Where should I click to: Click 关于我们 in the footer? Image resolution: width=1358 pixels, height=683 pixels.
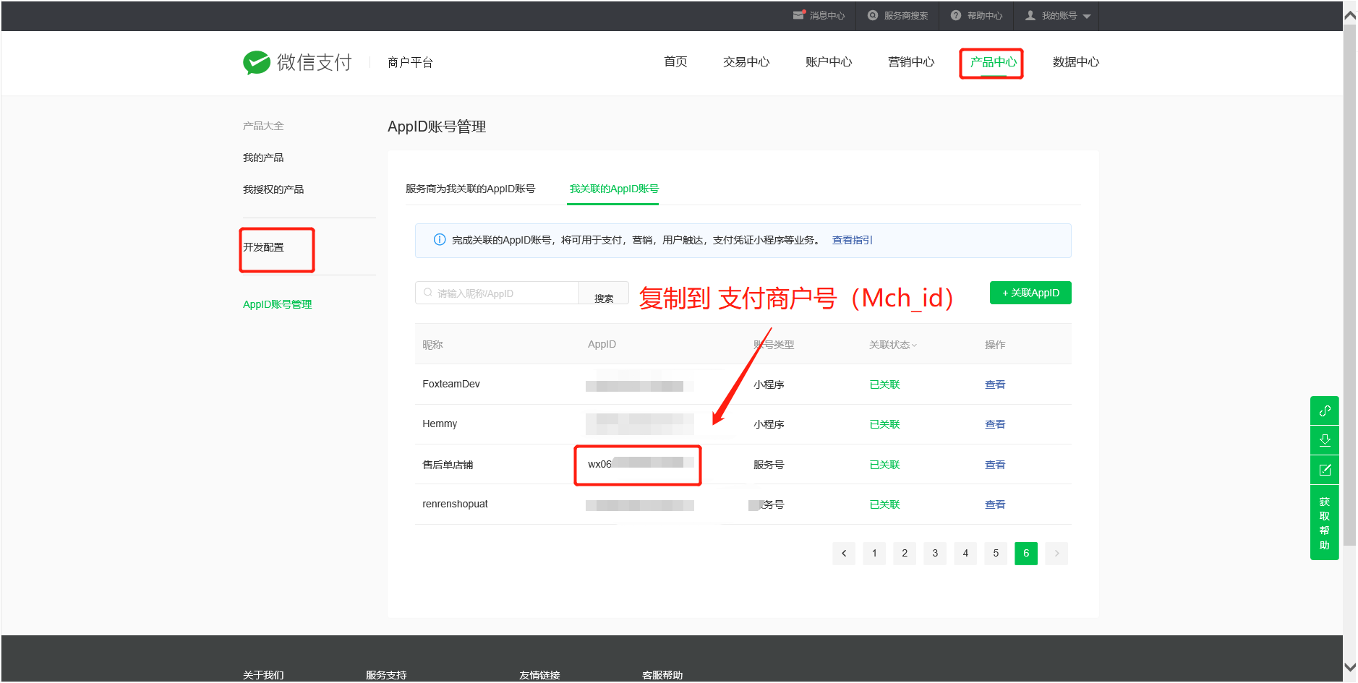coord(263,675)
